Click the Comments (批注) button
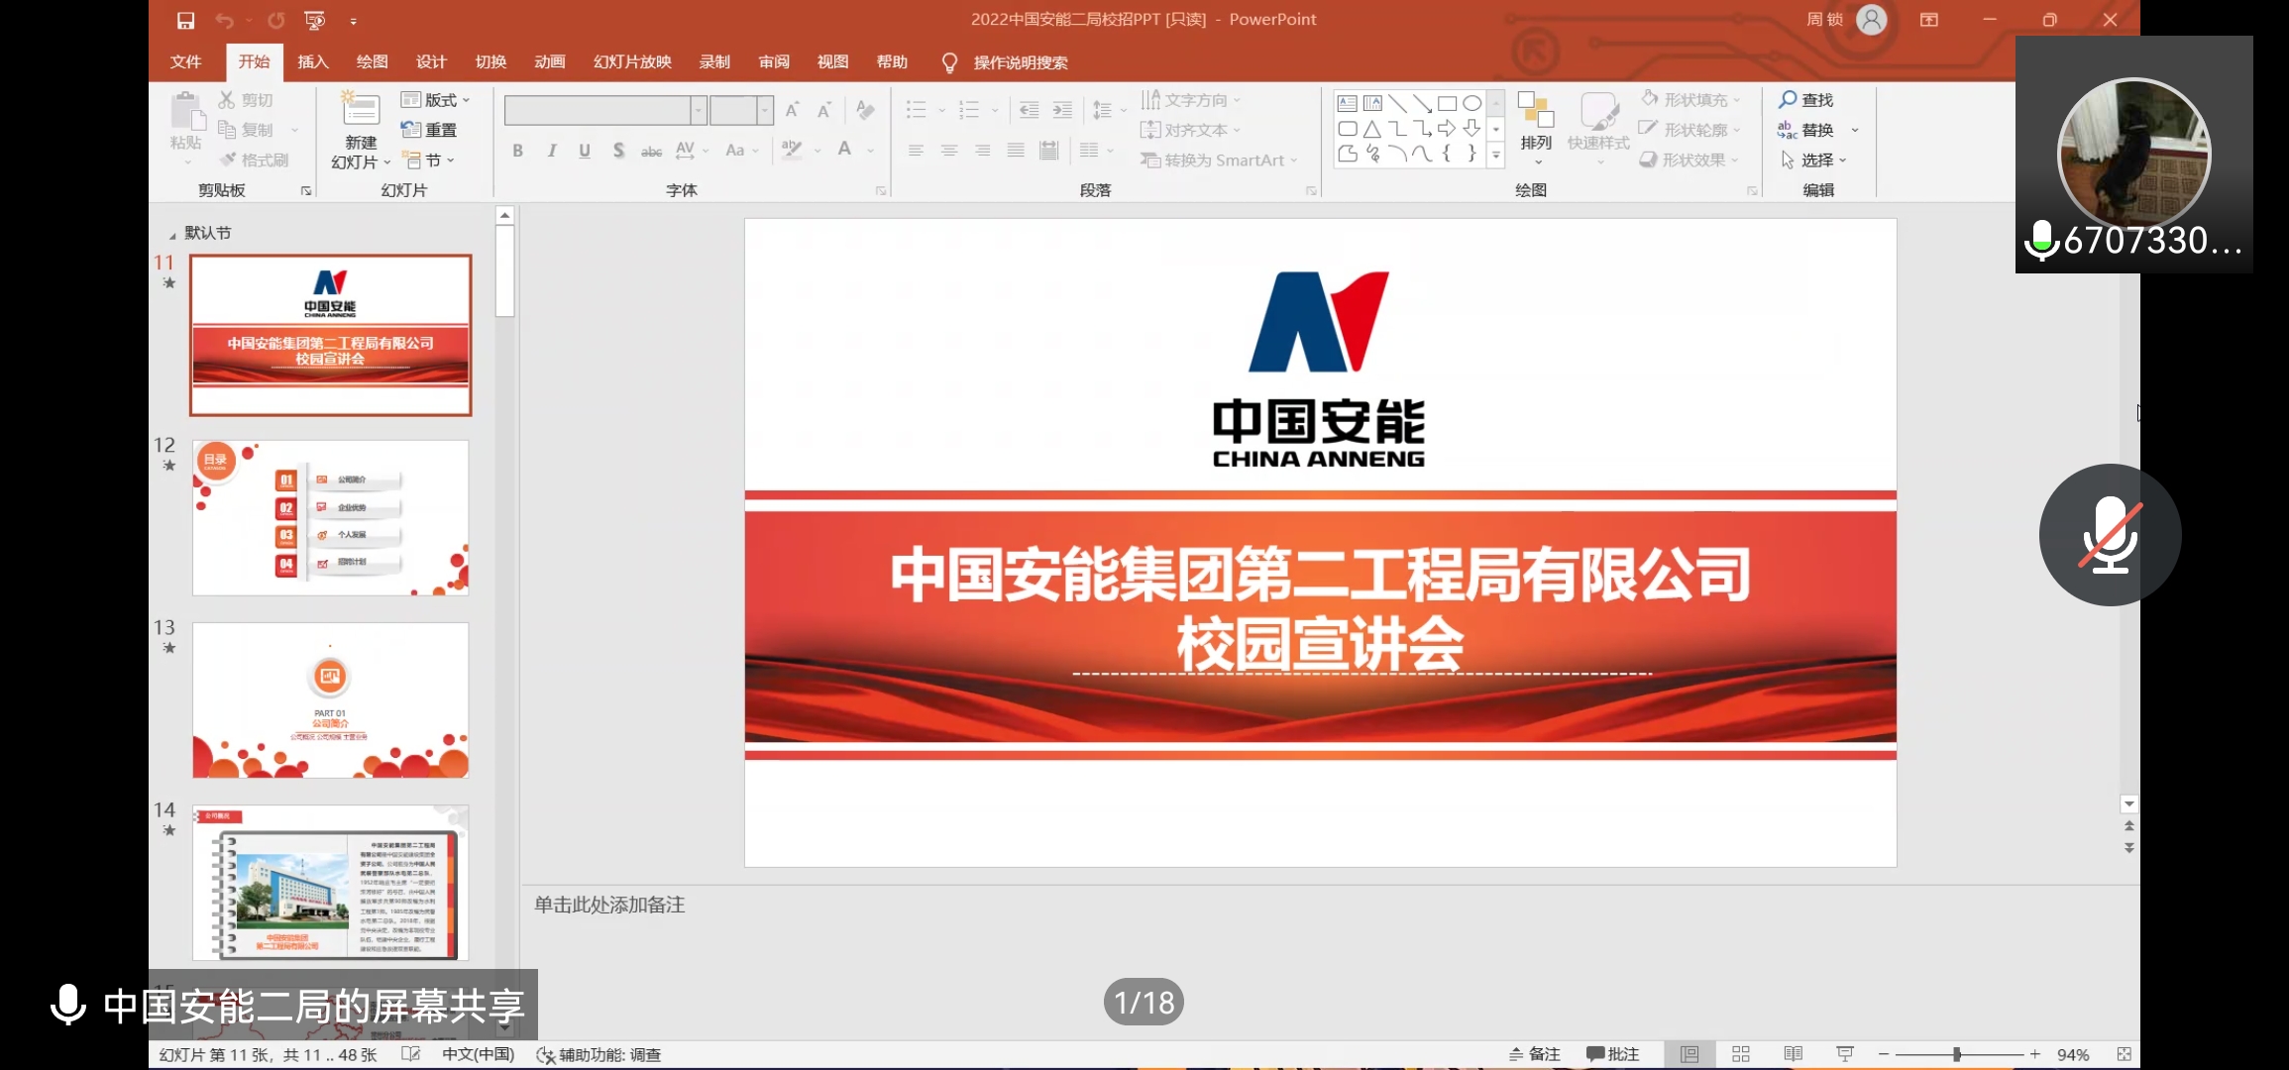This screenshot has width=2289, height=1070. [1612, 1054]
